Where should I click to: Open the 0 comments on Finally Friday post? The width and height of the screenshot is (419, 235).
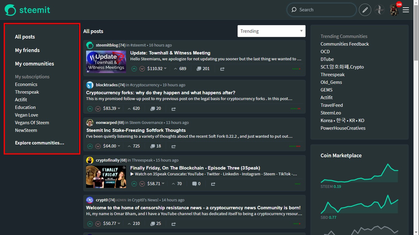196,184
